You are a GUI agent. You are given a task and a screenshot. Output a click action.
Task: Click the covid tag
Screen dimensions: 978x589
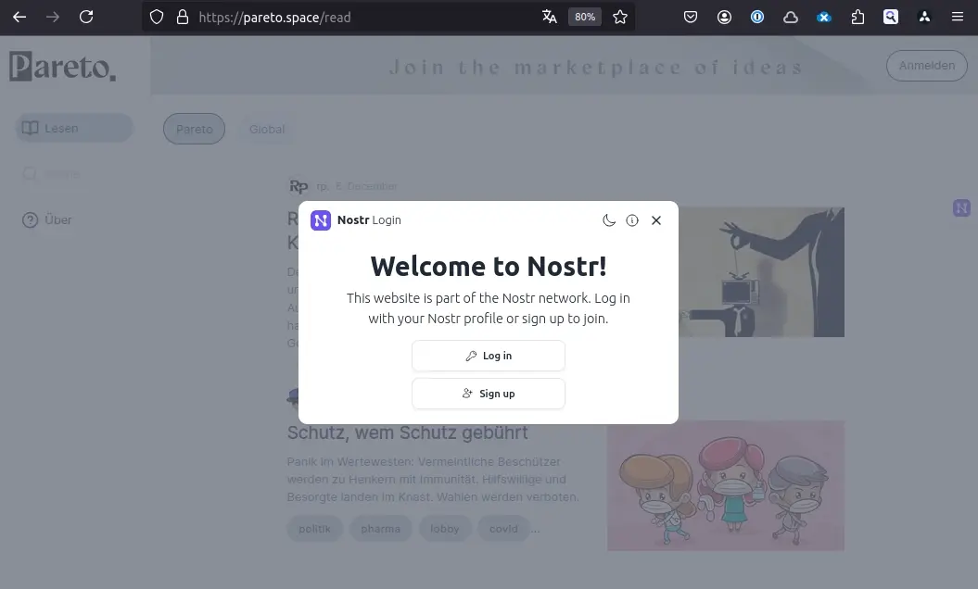(503, 529)
